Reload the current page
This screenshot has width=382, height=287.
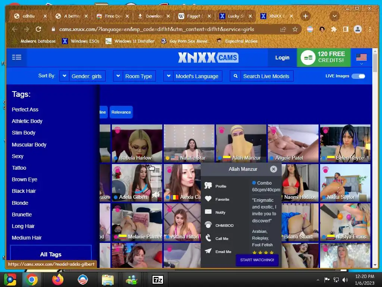[x=38, y=29]
